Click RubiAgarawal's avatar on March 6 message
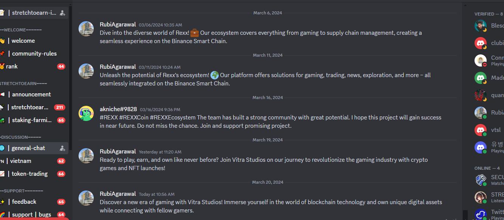 (86, 29)
